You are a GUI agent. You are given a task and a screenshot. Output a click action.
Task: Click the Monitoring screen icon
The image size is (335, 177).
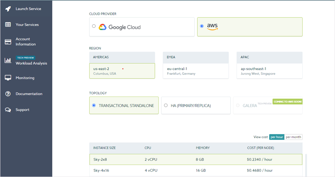coord(8,78)
